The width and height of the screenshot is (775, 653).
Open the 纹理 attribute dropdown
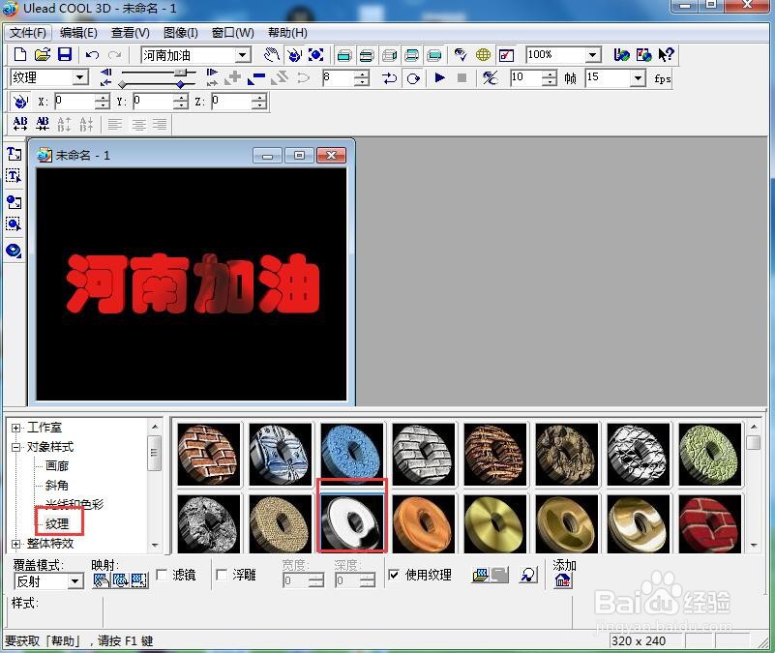79,77
